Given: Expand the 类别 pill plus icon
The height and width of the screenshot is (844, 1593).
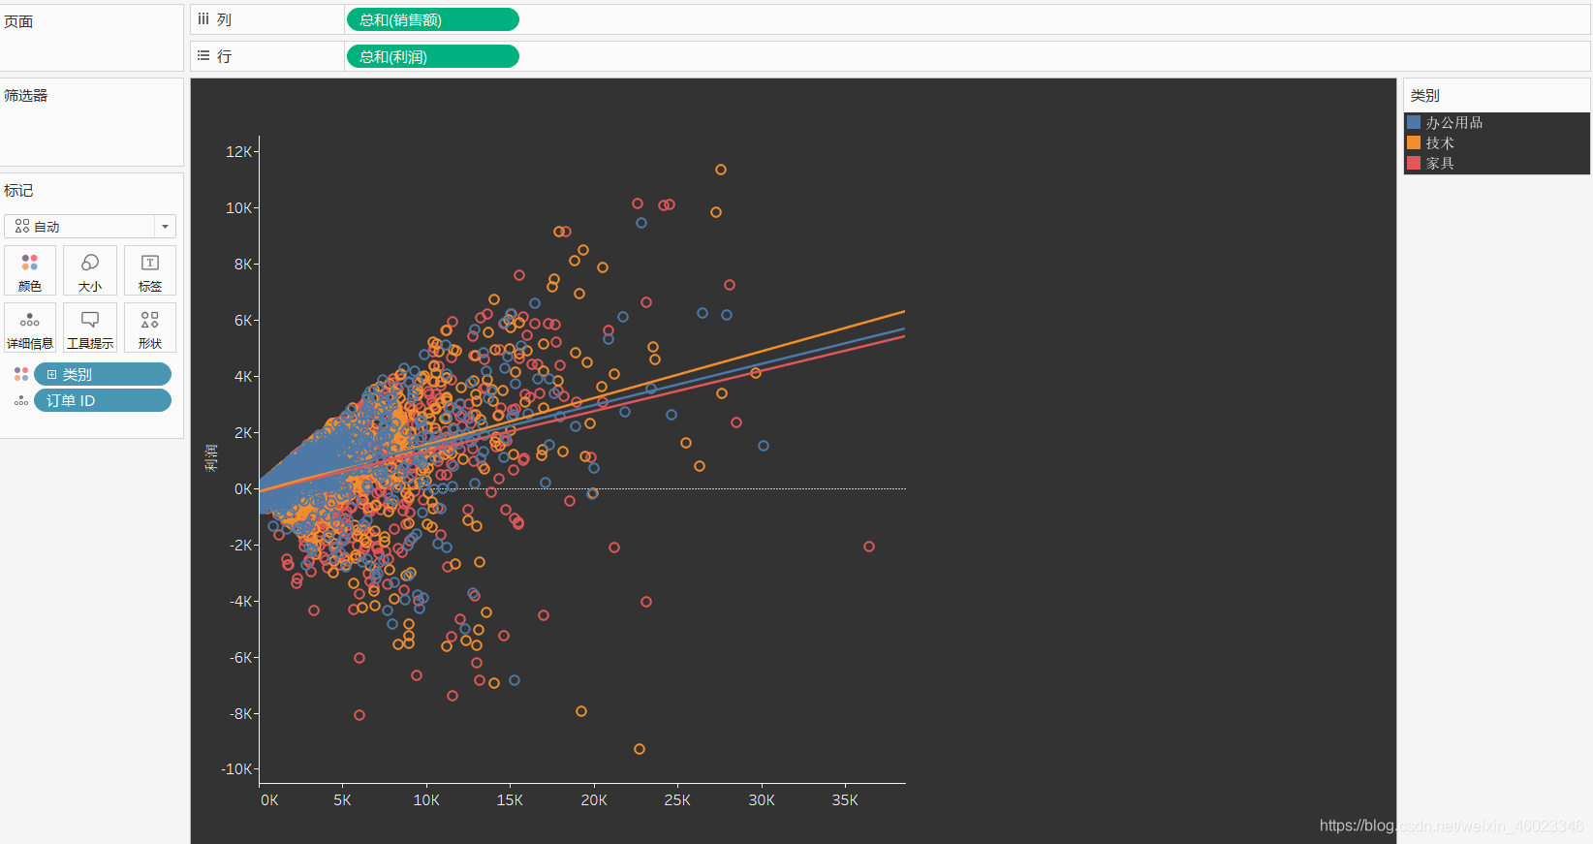Looking at the screenshot, I should point(52,374).
